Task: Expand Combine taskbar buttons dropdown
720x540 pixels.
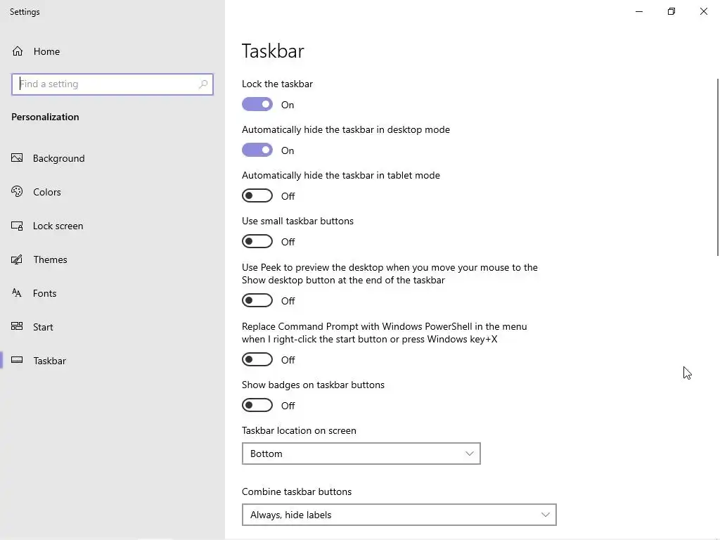Action: tap(399, 515)
